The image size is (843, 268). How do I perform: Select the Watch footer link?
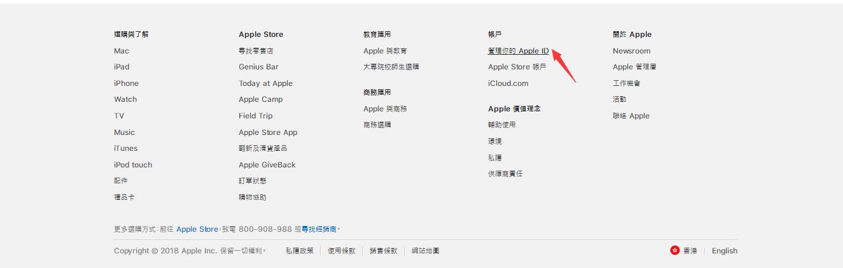tap(125, 99)
